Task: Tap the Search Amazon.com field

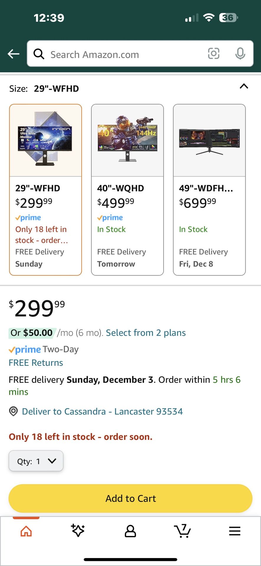Action: coord(124,54)
